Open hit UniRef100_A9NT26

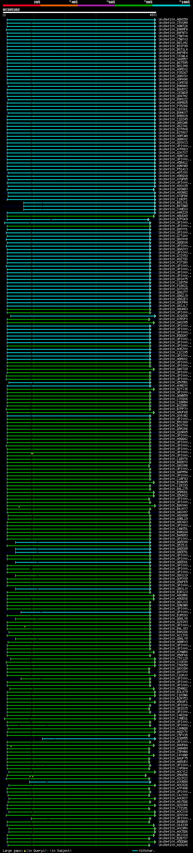tap(173, 26)
